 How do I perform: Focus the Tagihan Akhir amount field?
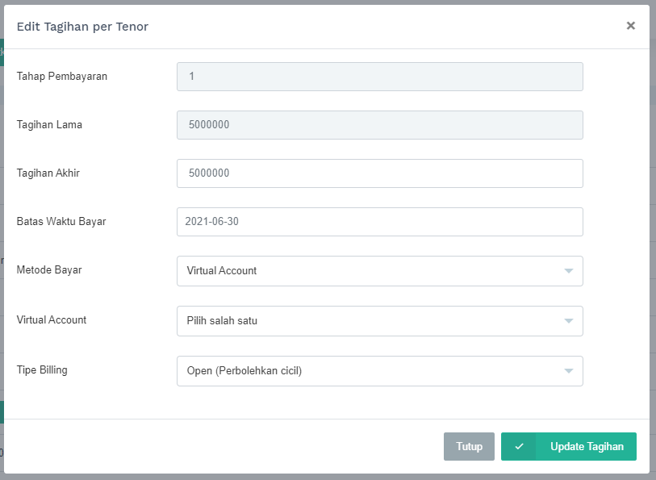[379, 173]
